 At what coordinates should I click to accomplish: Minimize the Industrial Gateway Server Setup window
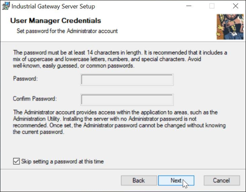pos(189,6)
